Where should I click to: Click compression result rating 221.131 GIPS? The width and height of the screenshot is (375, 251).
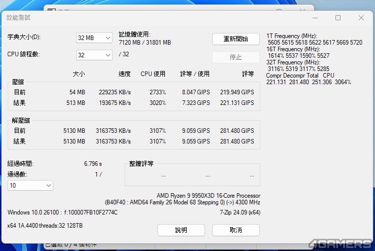click(x=237, y=103)
